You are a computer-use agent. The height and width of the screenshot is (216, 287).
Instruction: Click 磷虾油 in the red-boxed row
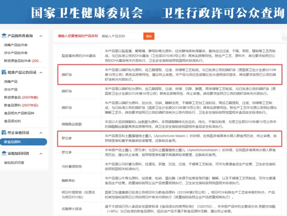[67, 75]
